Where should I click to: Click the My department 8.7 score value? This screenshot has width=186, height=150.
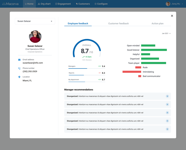[103, 80]
